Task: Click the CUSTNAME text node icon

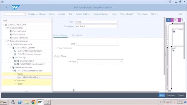Action: point(15,51)
